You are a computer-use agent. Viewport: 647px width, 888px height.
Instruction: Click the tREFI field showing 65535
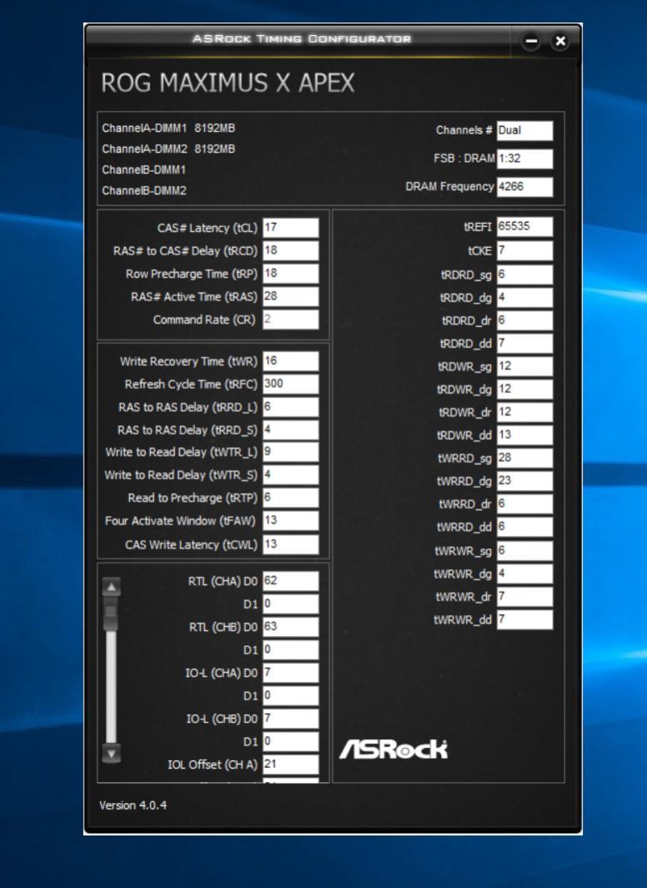pos(524,226)
